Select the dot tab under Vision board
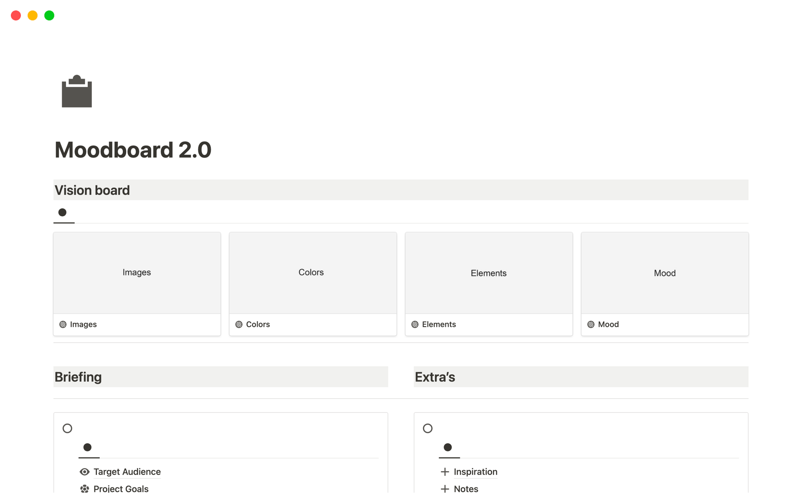 point(63,213)
